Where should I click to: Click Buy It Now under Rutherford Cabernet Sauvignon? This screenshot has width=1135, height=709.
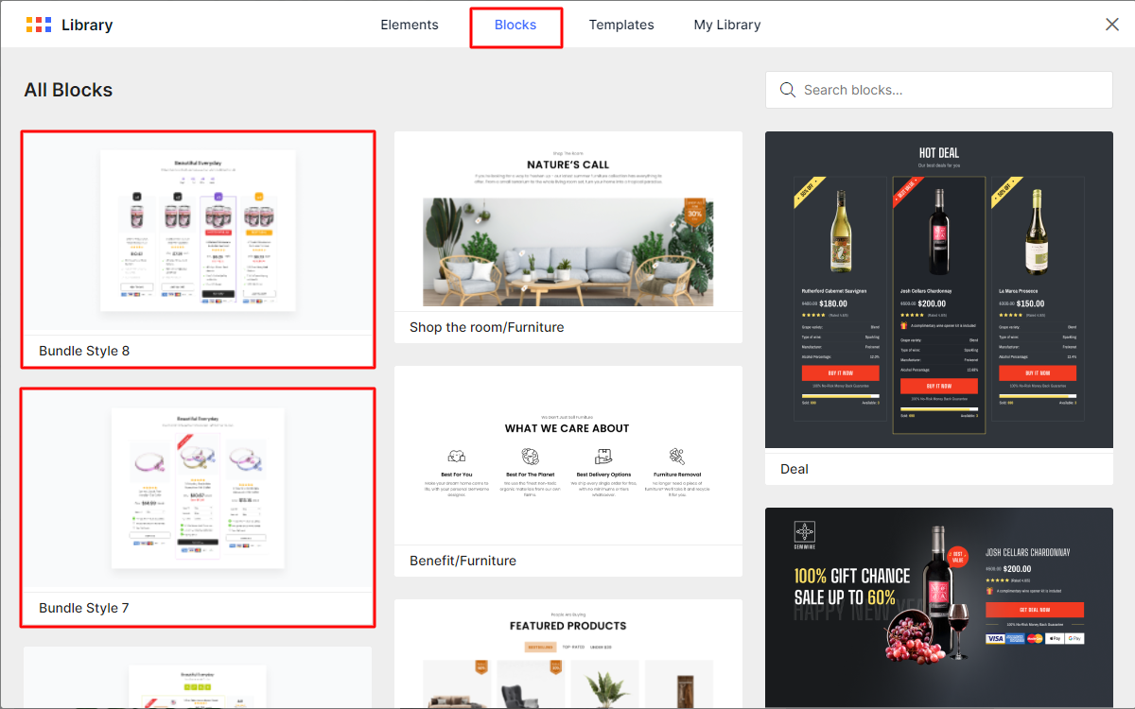(x=840, y=373)
